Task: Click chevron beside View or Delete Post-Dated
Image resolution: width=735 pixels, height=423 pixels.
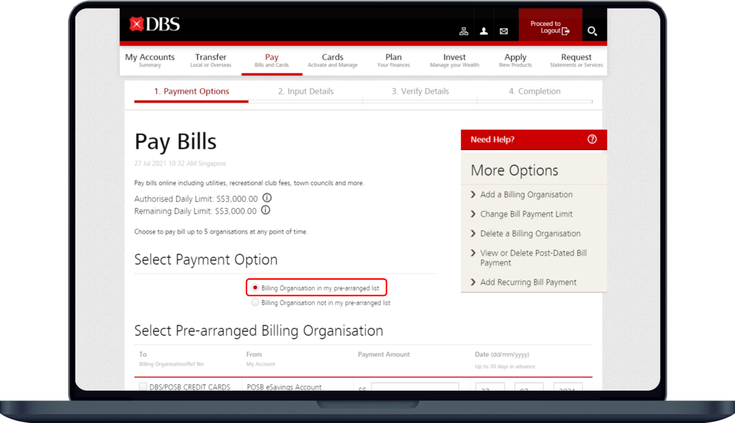Action: coord(473,253)
